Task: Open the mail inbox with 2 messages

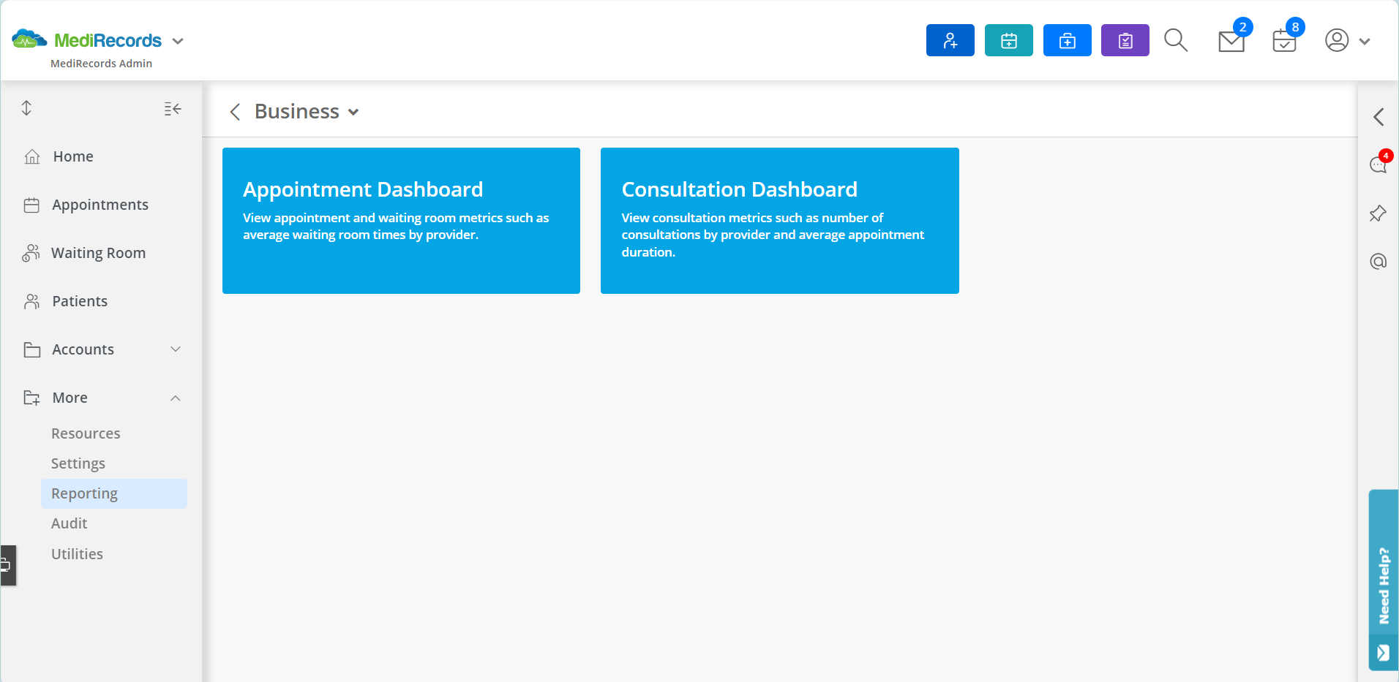Action: [1232, 41]
